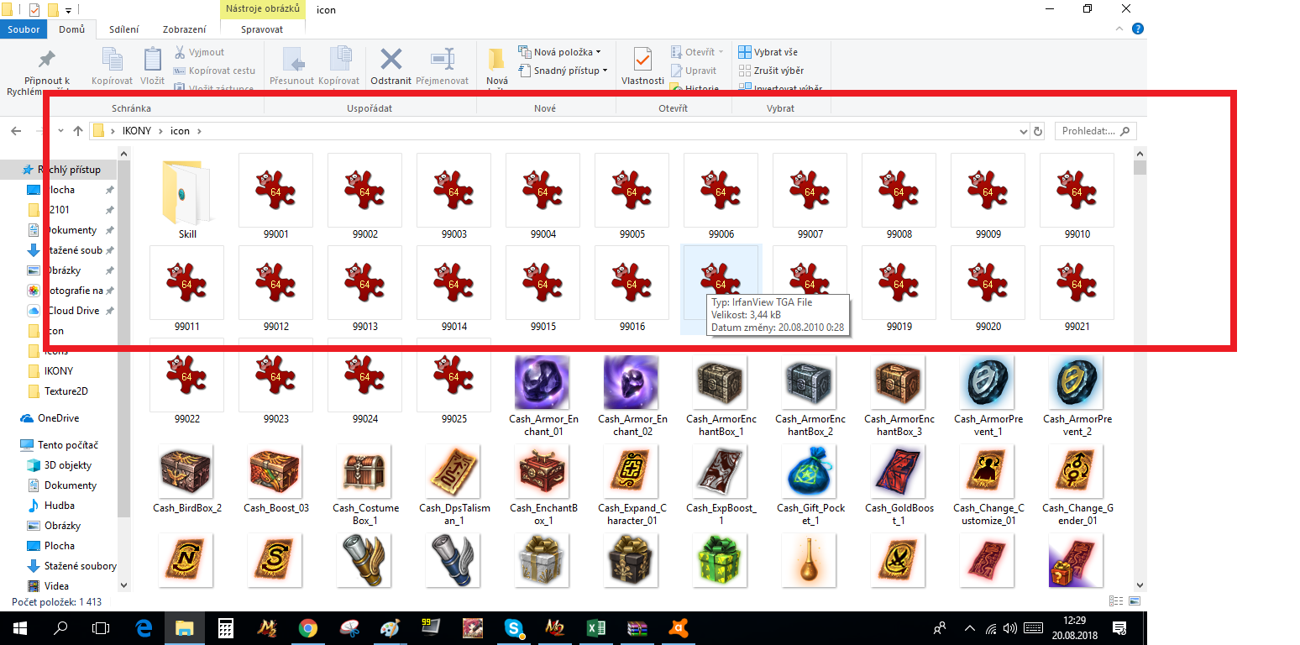
Task: Click the Vložit paste icon
Action: pyautogui.click(x=152, y=59)
